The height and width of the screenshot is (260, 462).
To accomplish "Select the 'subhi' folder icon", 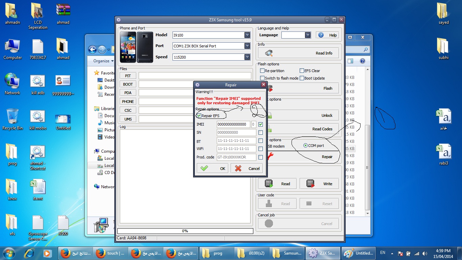I will click(443, 49).
